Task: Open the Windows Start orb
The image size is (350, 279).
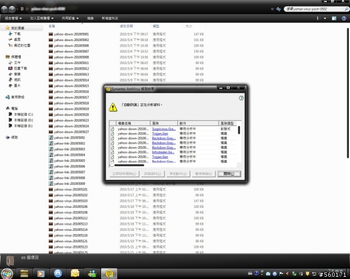Action: click(7, 274)
